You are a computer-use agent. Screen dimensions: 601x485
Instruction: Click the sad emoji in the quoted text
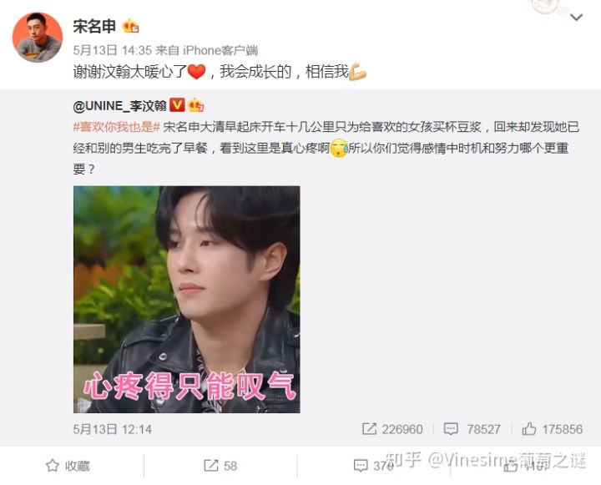339,148
